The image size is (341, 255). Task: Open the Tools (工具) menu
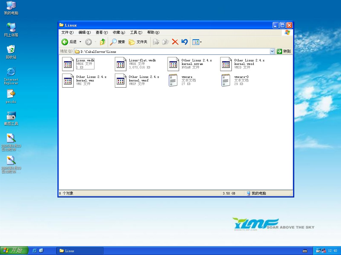tap(136, 32)
